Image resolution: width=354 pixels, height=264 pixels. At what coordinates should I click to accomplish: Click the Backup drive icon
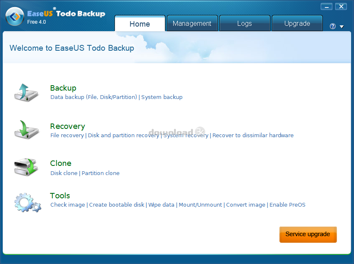coord(26,92)
